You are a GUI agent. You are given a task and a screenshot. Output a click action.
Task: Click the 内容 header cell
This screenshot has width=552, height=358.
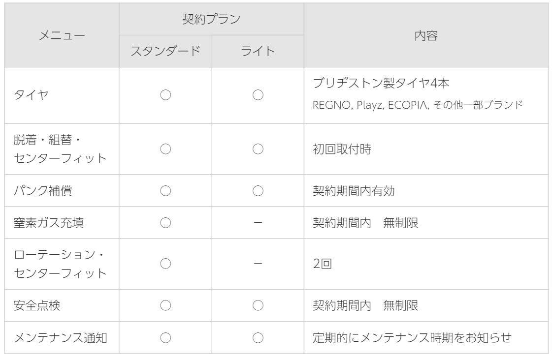point(425,35)
